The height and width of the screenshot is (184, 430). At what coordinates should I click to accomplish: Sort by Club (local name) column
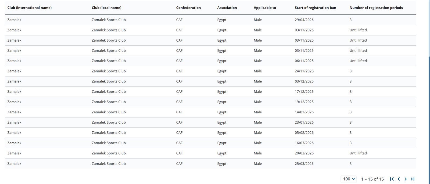tap(106, 8)
